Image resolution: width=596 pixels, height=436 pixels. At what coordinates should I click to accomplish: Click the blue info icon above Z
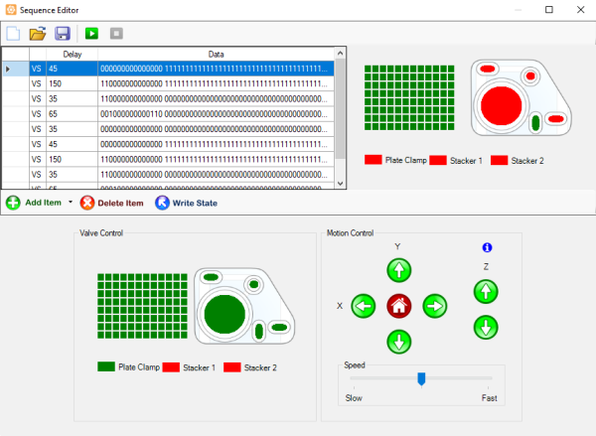tap(487, 247)
